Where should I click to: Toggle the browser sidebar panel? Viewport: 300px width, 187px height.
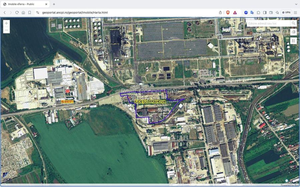click(265, 13)
